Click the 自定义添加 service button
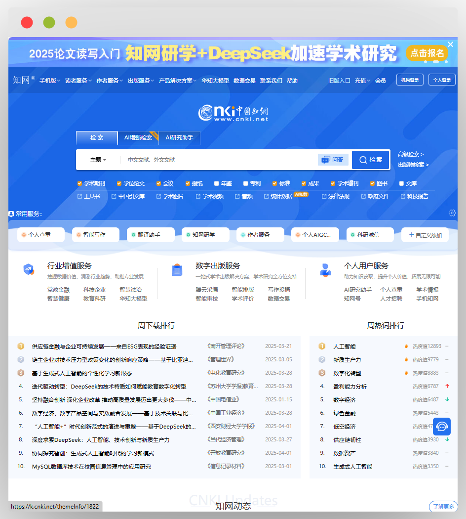 click(x=425, y=235)
